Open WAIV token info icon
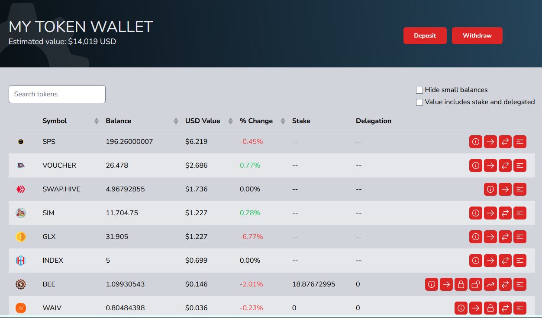 tap(461, 308)
